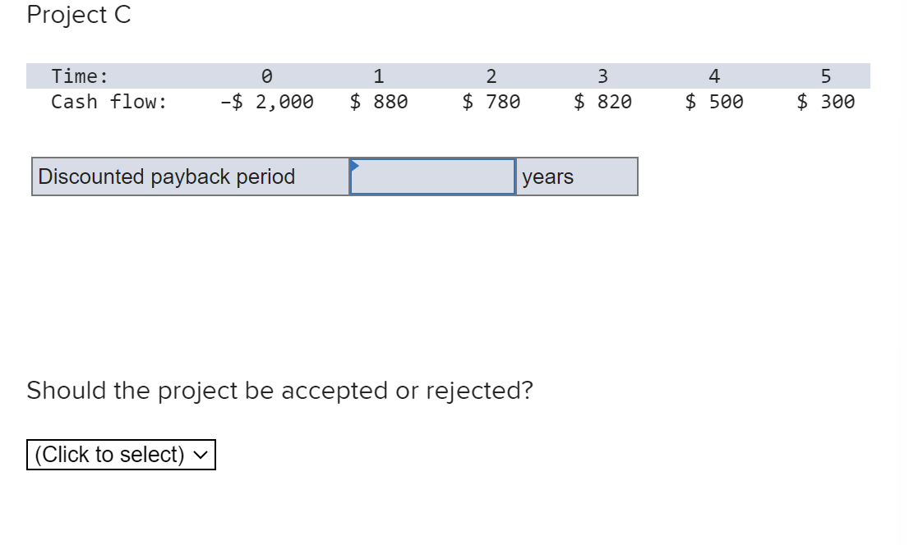The height and width of the screenshot is (545, 909).
Task: Click the question text about accepting the project
Action: (279, 391)
